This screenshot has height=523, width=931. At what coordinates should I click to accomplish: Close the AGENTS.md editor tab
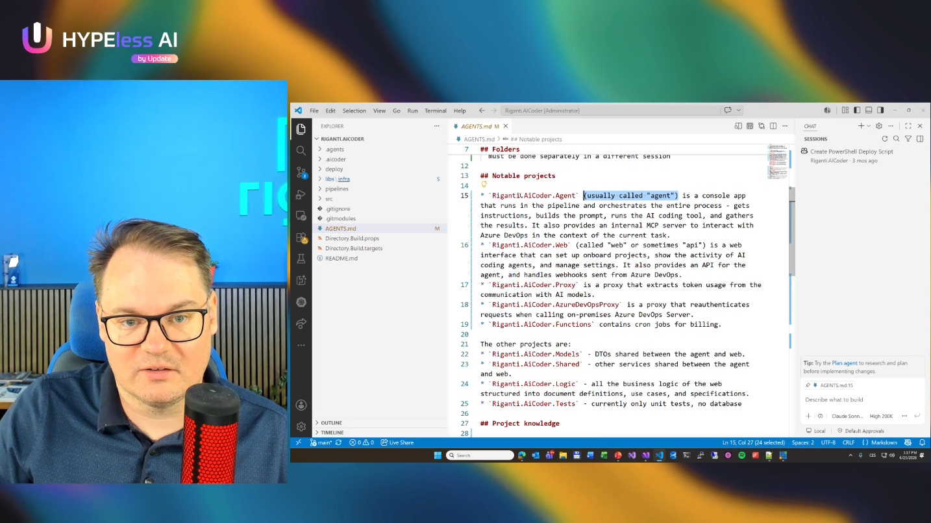pos(505,126)
